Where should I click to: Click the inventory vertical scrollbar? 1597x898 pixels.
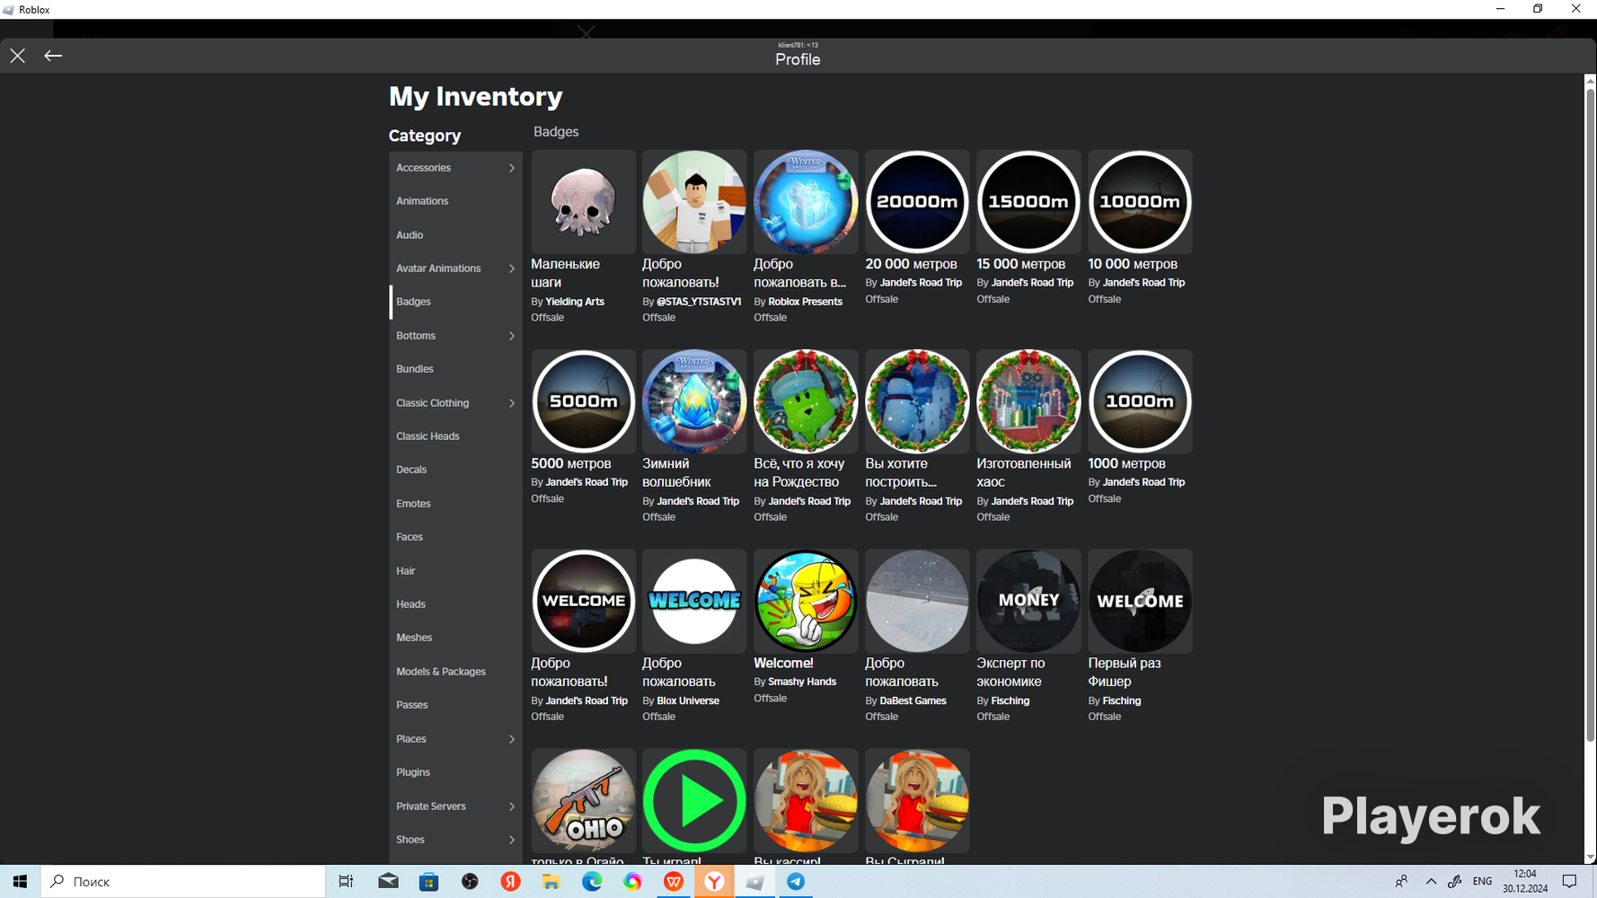1590,413
